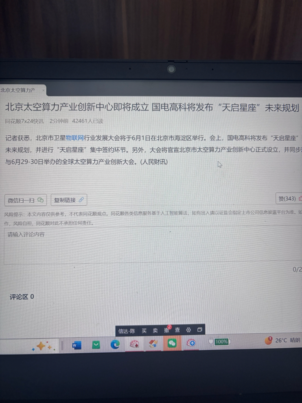The image size is (302, 403).
Task: Open the 物联网 hyperlink in the article
Action: click(75, 138)
